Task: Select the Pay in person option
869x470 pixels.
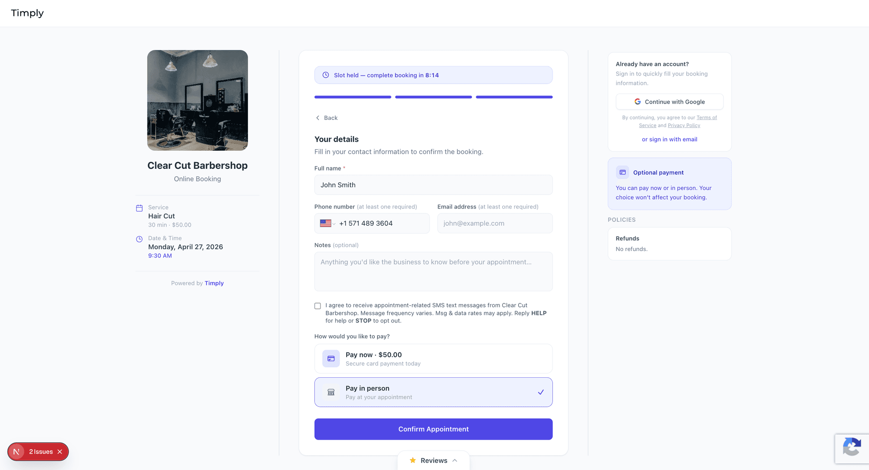Action: (x=433, y=392)
